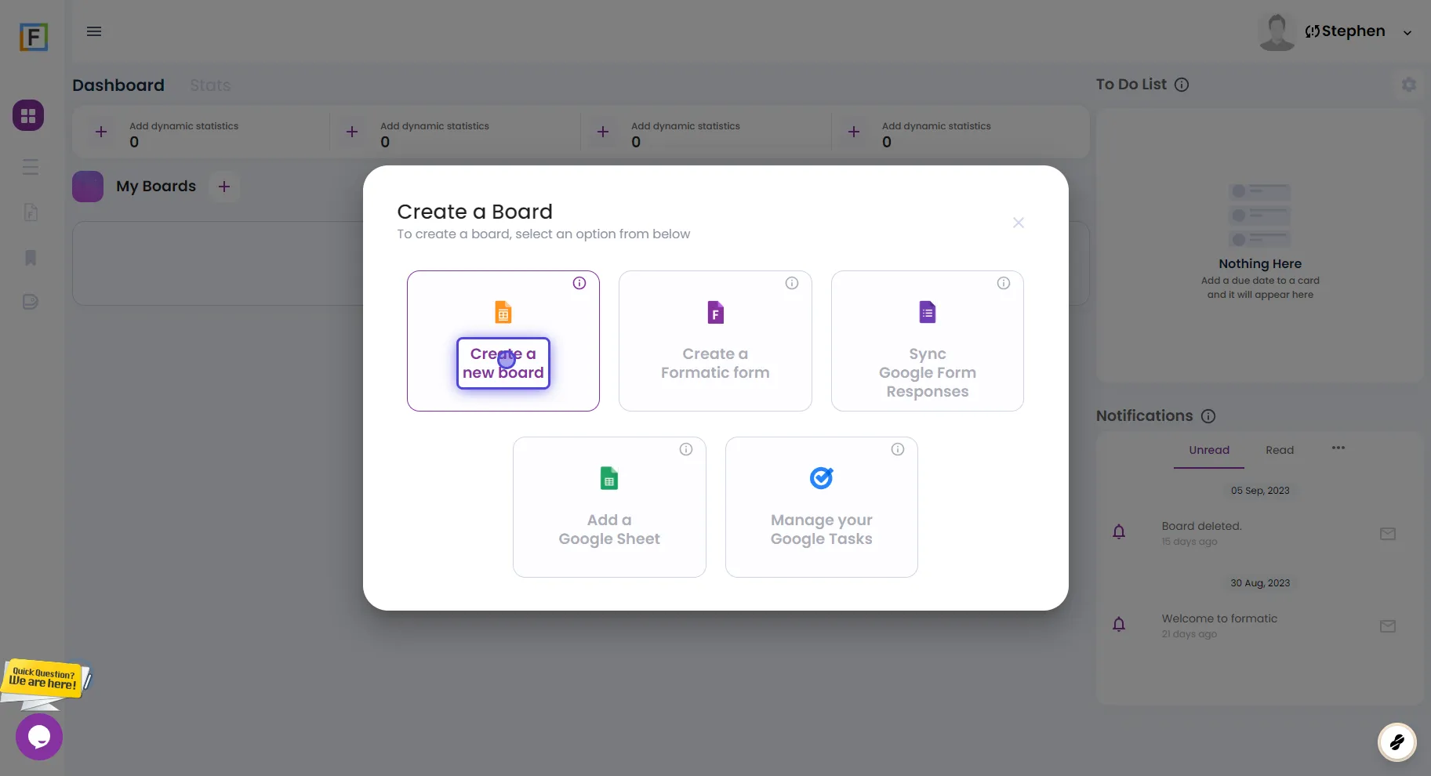Click the Formatic logo in the sidebar

(x=34, y=37)
